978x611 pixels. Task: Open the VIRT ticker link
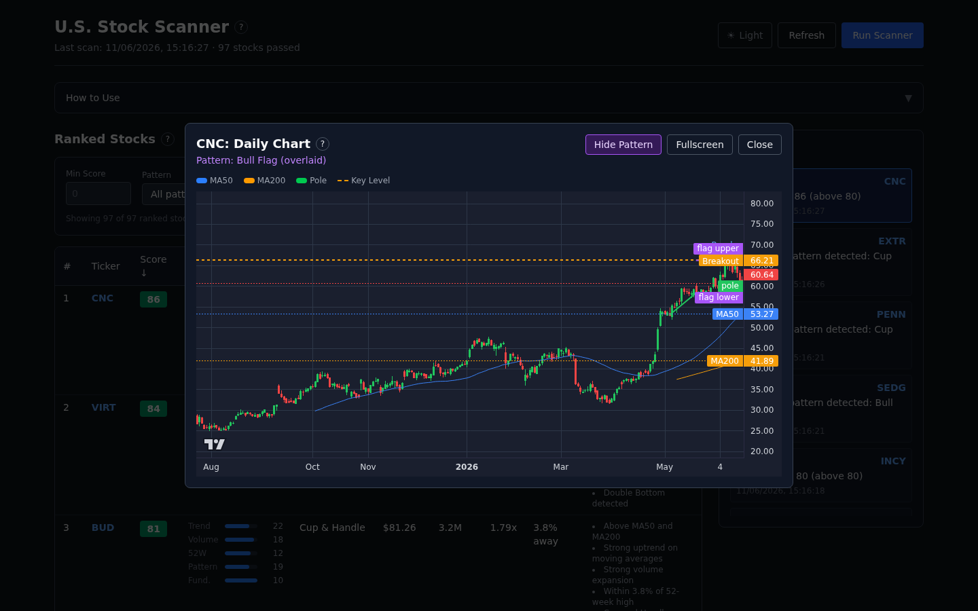(x=103, y=407)
